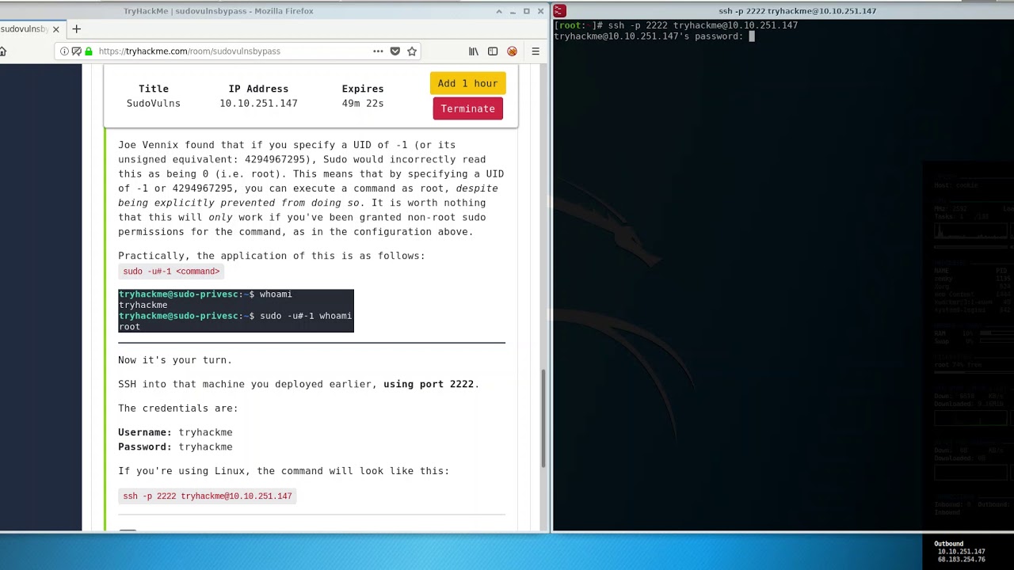Shade the Firefox window with up-arrow button
The width and height of the screenshot is (1014, 570).
point(499,11)
